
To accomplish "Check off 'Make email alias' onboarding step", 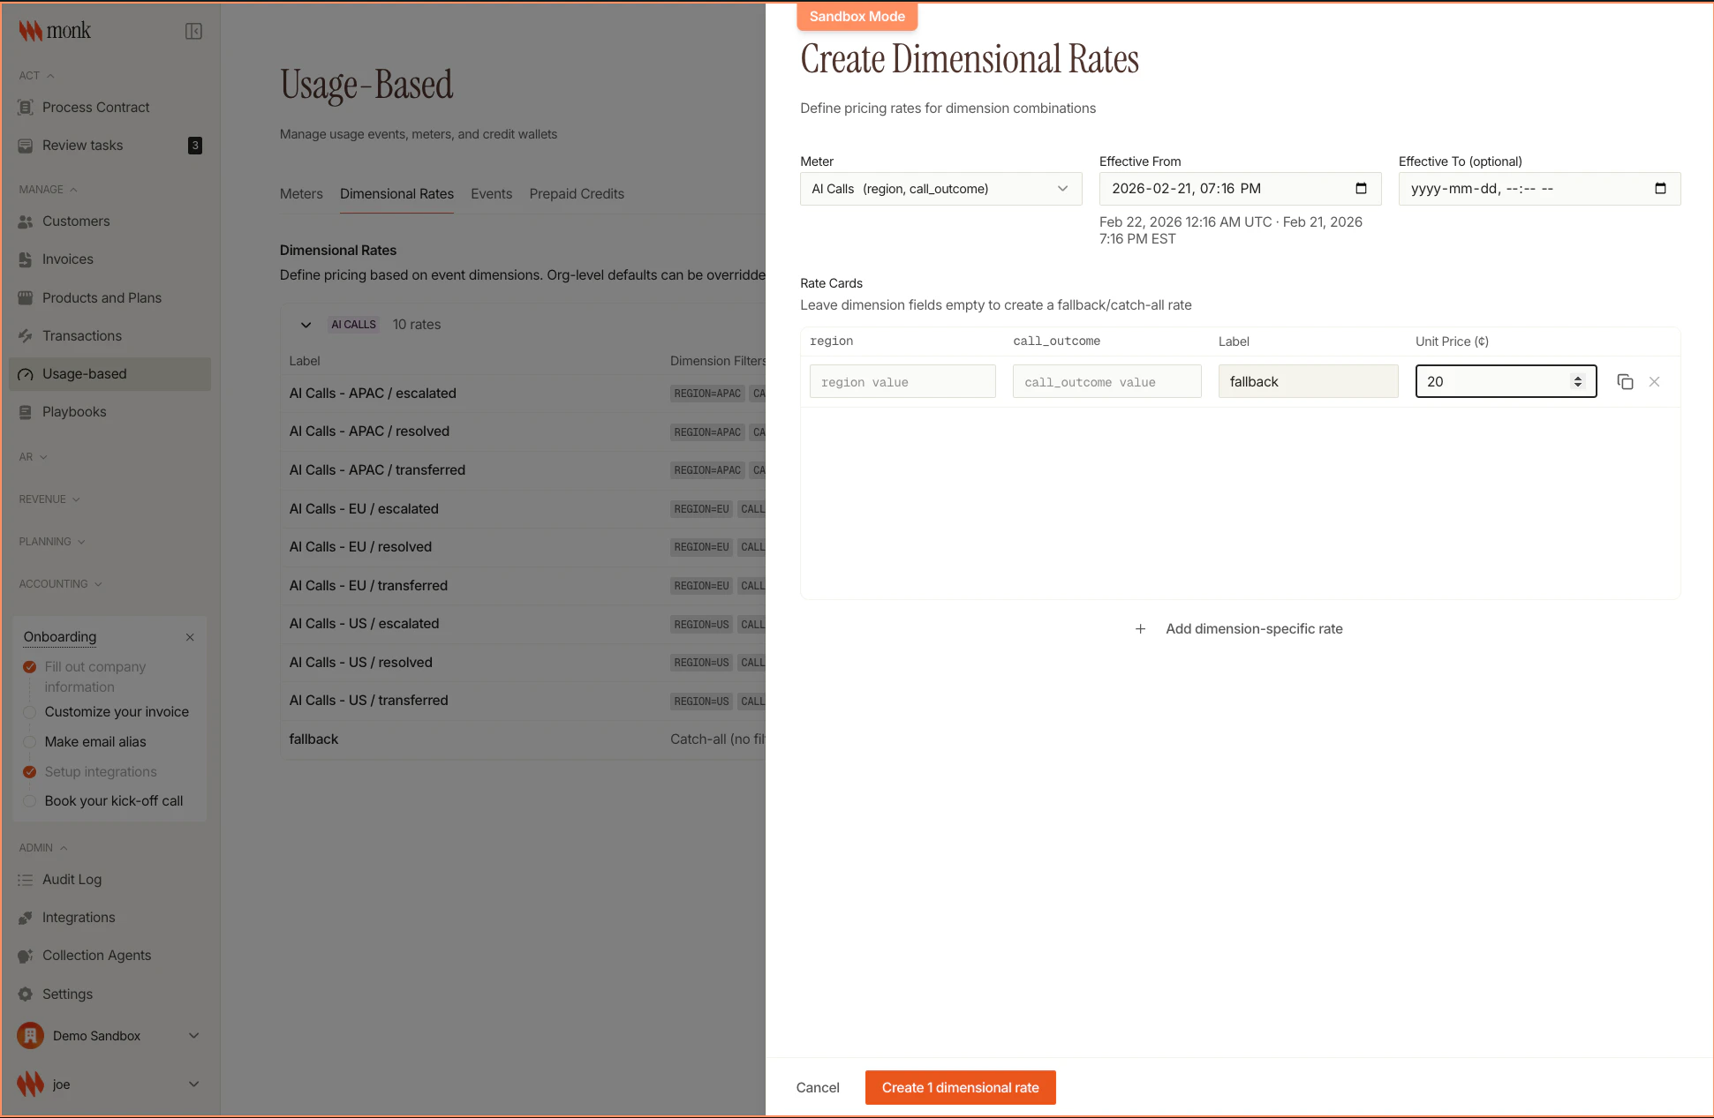I will 29,741.
